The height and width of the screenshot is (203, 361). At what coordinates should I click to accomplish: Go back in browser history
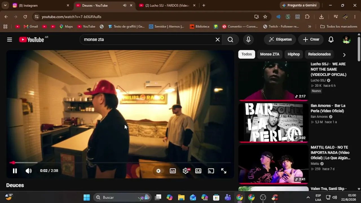[x=6, y=17]
